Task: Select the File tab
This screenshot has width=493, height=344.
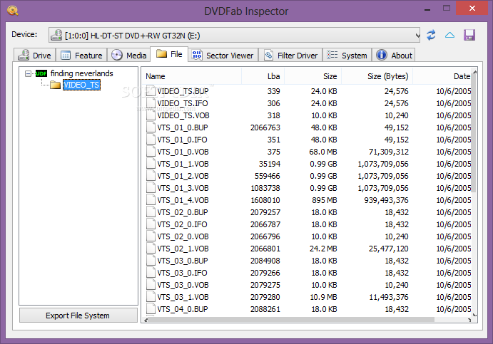Action: click(169, 54)
